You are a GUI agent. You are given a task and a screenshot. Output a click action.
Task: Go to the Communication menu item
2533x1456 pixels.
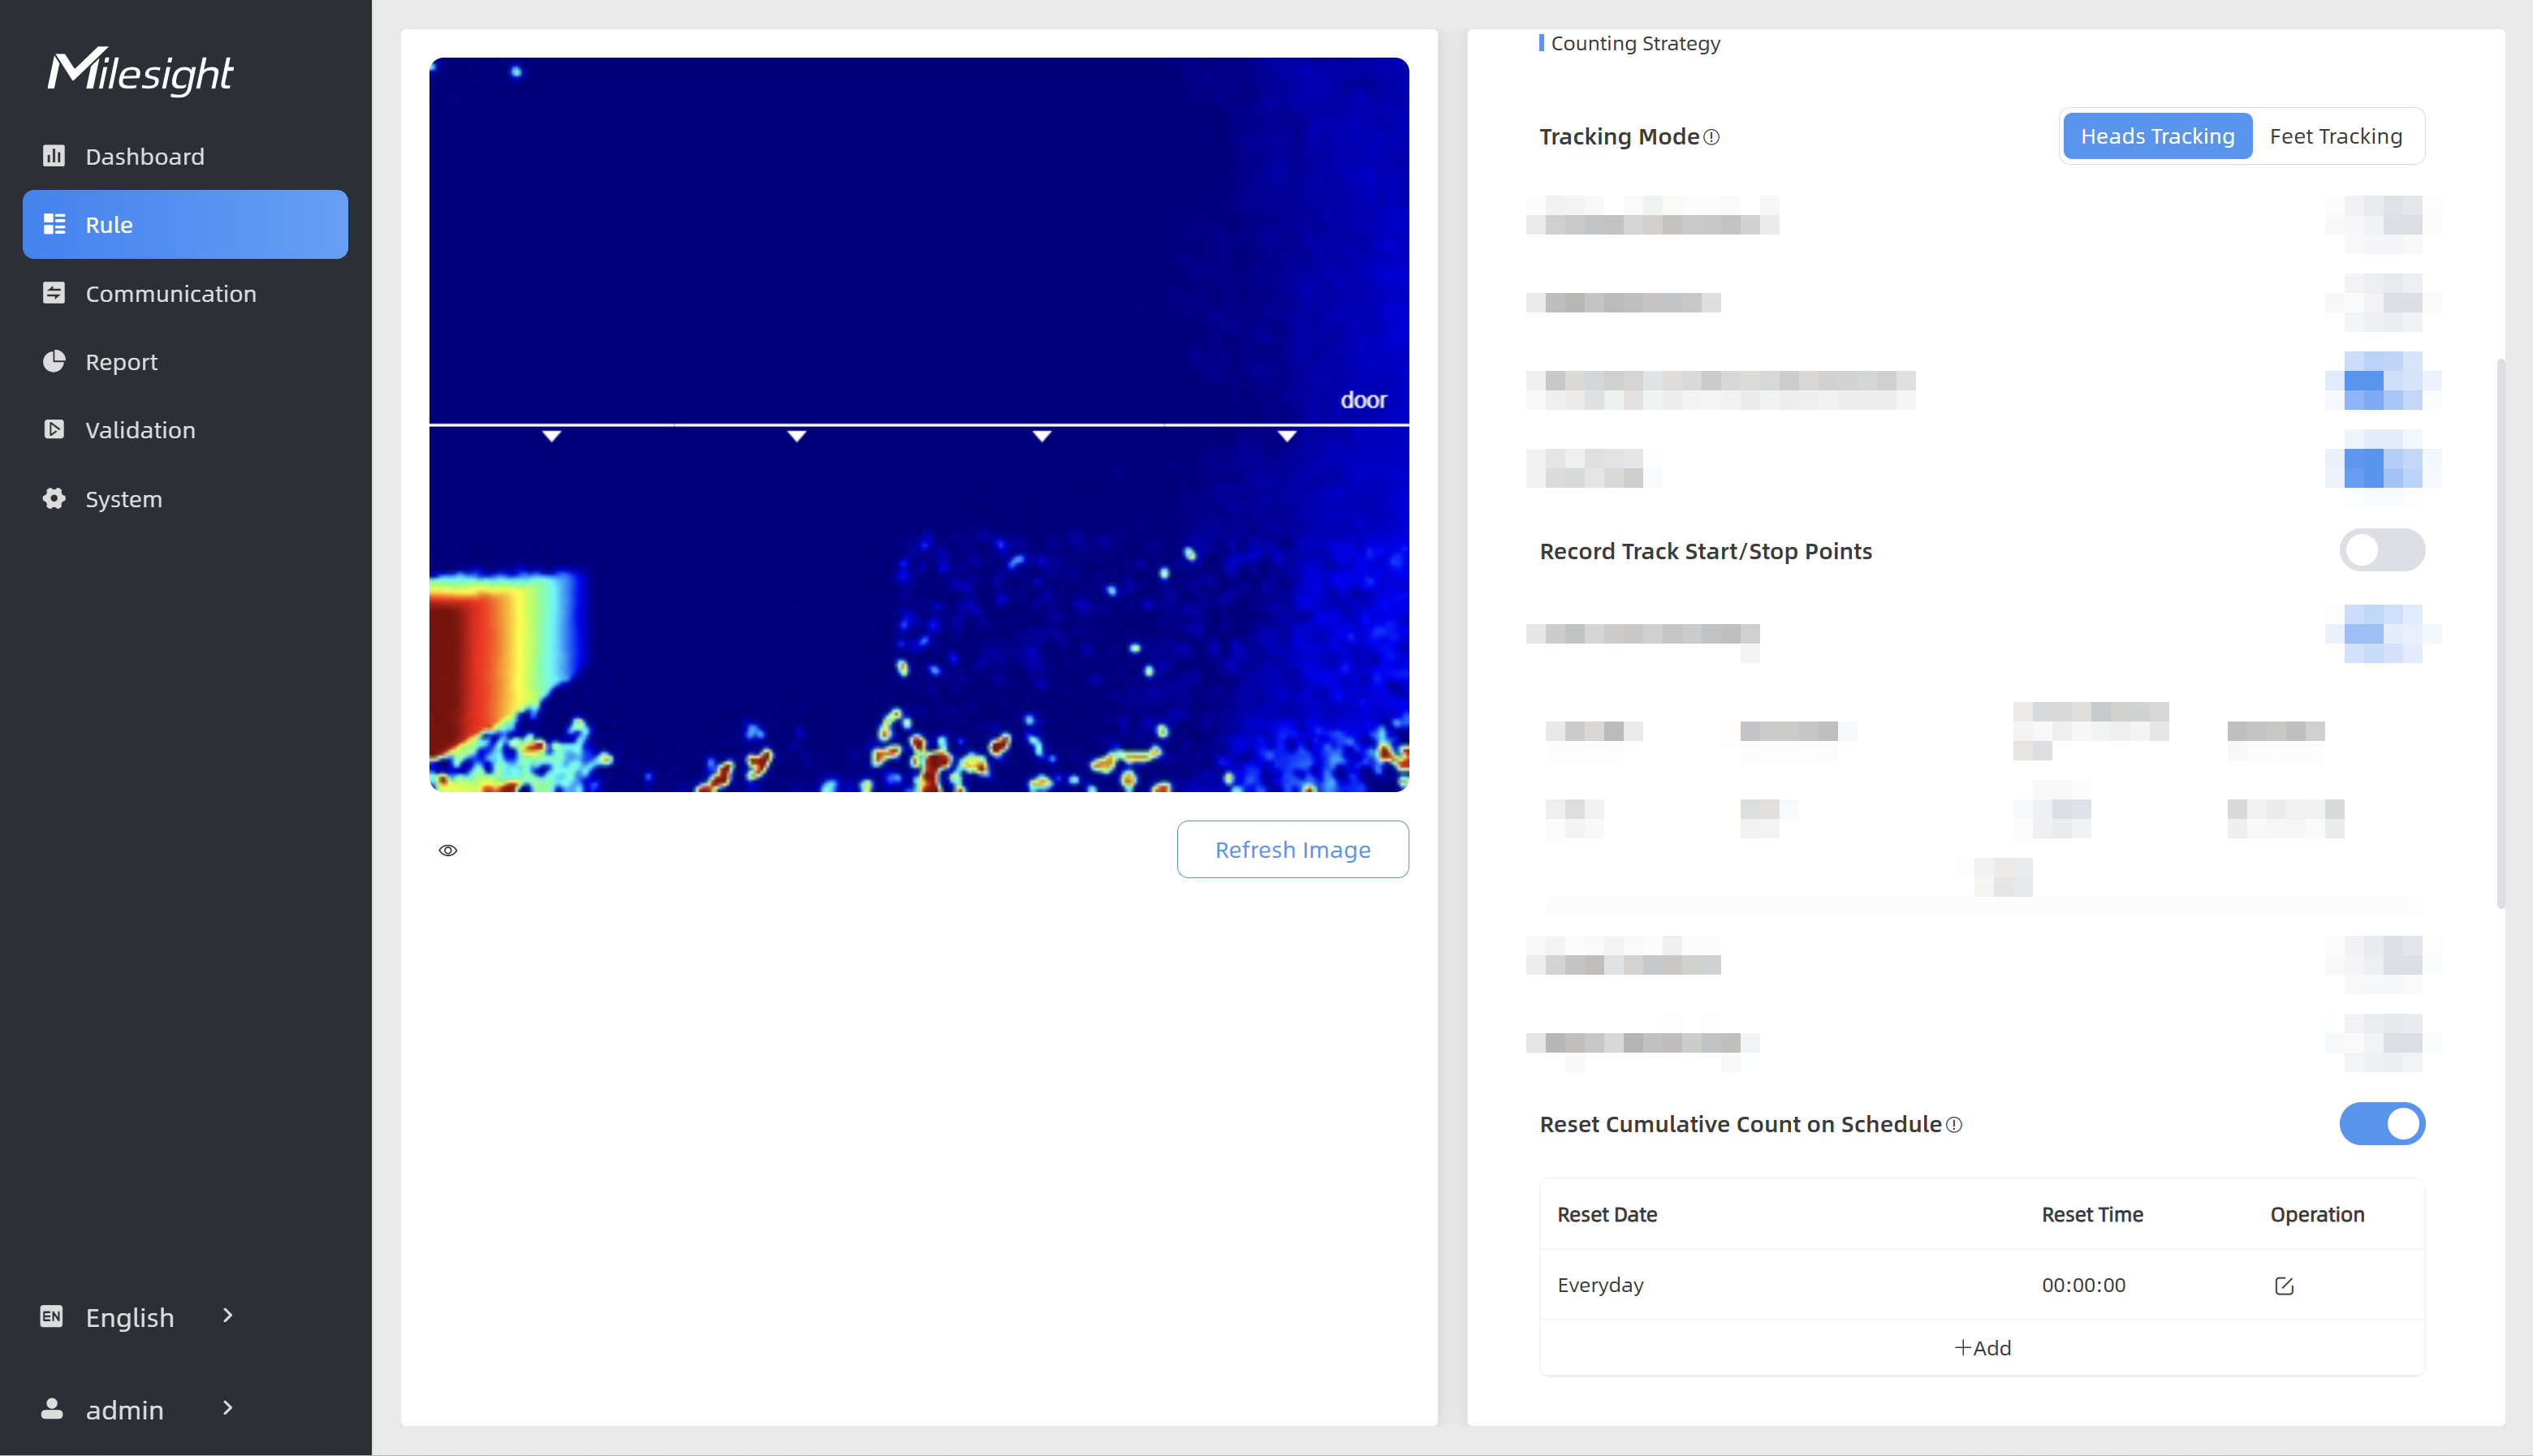point(170,293)
